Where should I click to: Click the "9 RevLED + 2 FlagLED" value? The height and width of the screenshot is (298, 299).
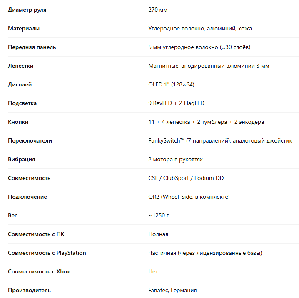(x=176, y=103)
